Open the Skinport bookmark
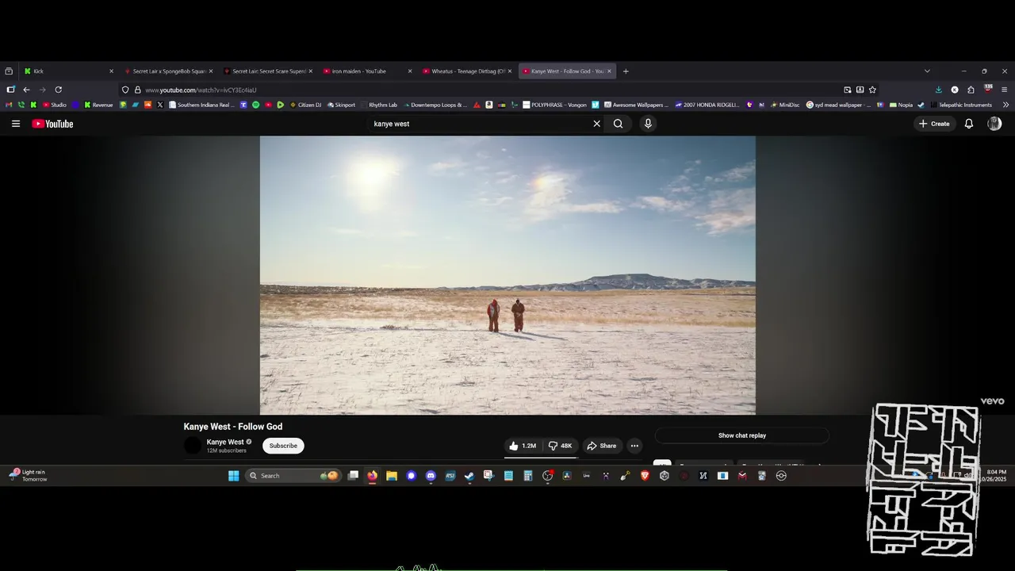This screenshot has width=1015, height=571. tap(340, 105)
